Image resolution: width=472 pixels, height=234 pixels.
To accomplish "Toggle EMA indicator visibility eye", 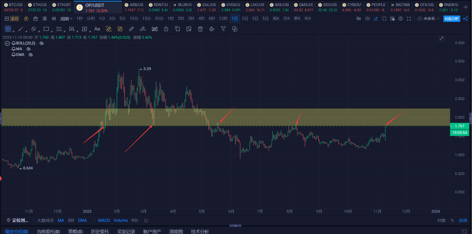I will (31, 55).
